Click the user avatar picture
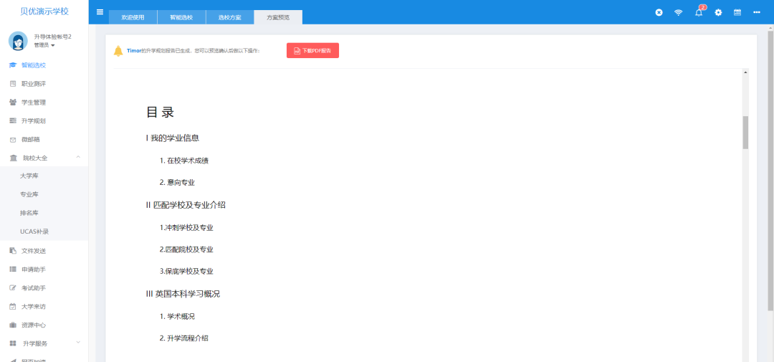The height and width of the screenshot is (362, 774). click(x=18, y=41)
